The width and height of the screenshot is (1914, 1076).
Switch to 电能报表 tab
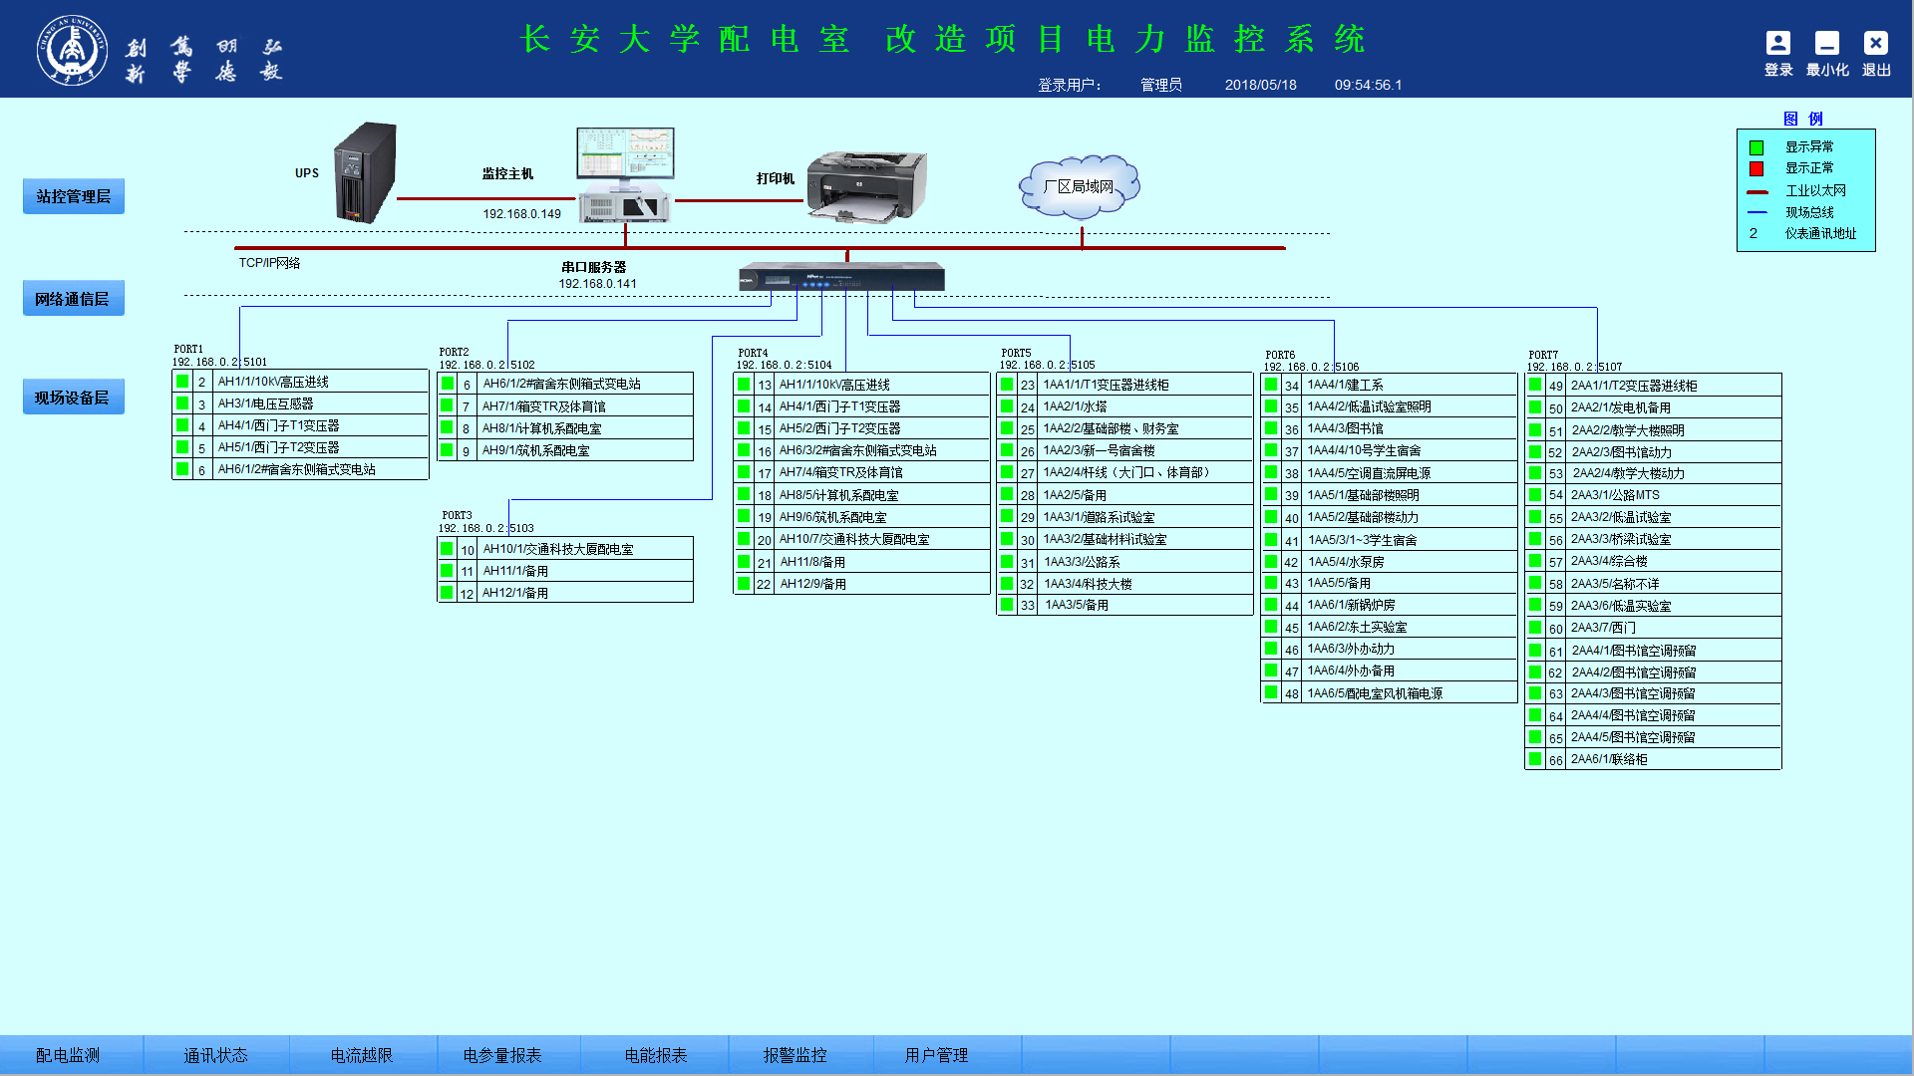(x=655, y=1055)
